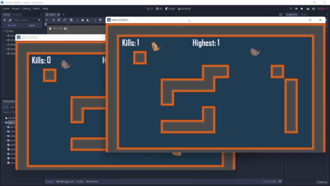
Task: Zoom in the 2D viewport
Action: [x=65, y=29]
